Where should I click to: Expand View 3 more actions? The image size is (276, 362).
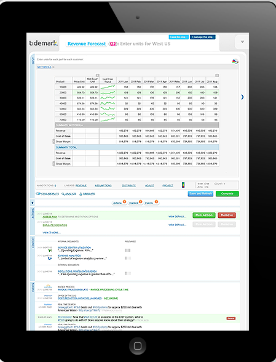click(x=52, y=233)
